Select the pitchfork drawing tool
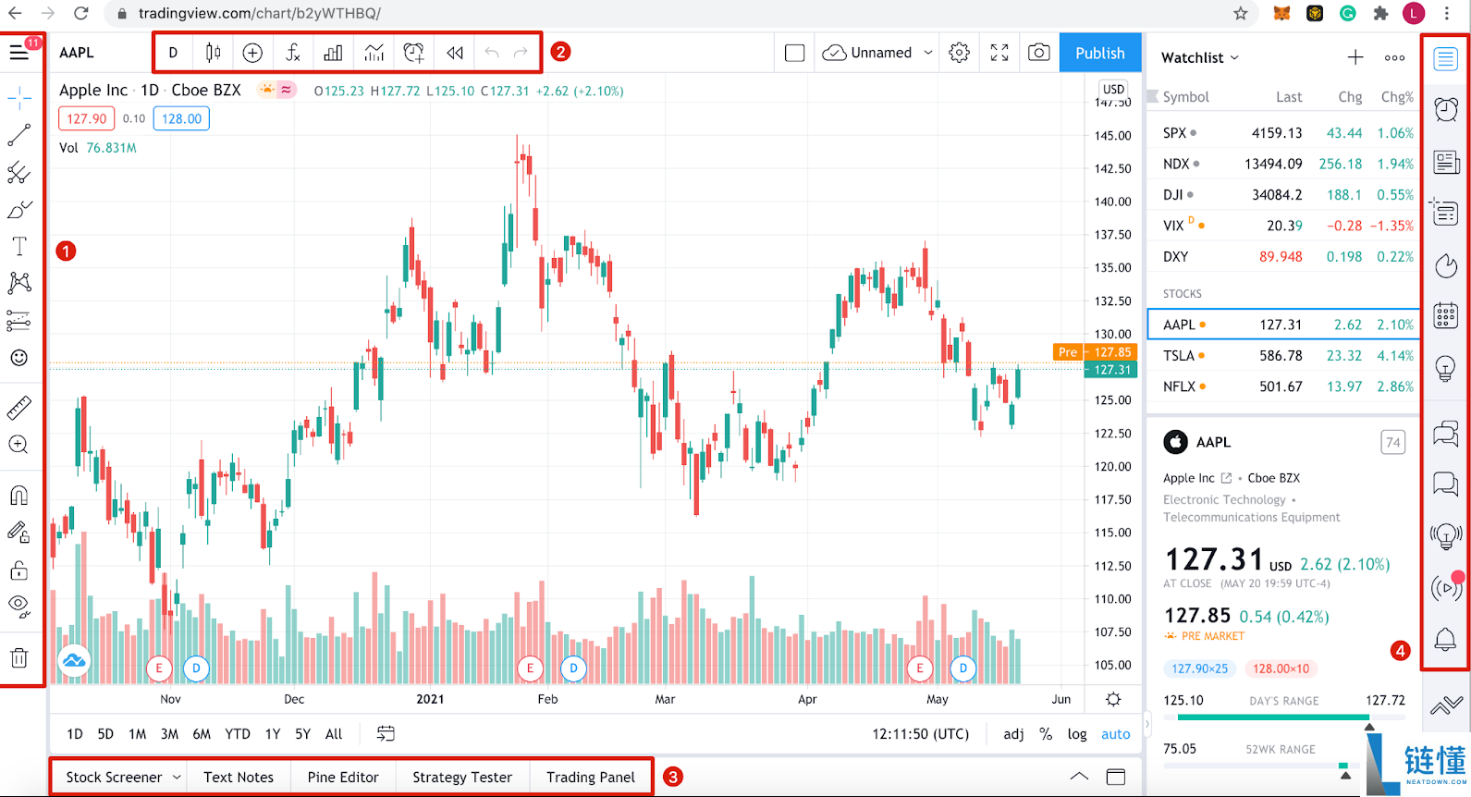 [x=18, y=173]
